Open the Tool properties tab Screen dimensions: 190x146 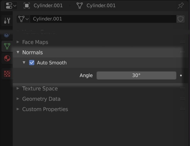click(x=7, y=21)
